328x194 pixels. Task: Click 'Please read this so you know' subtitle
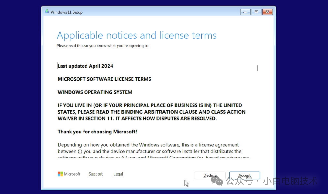103,46
